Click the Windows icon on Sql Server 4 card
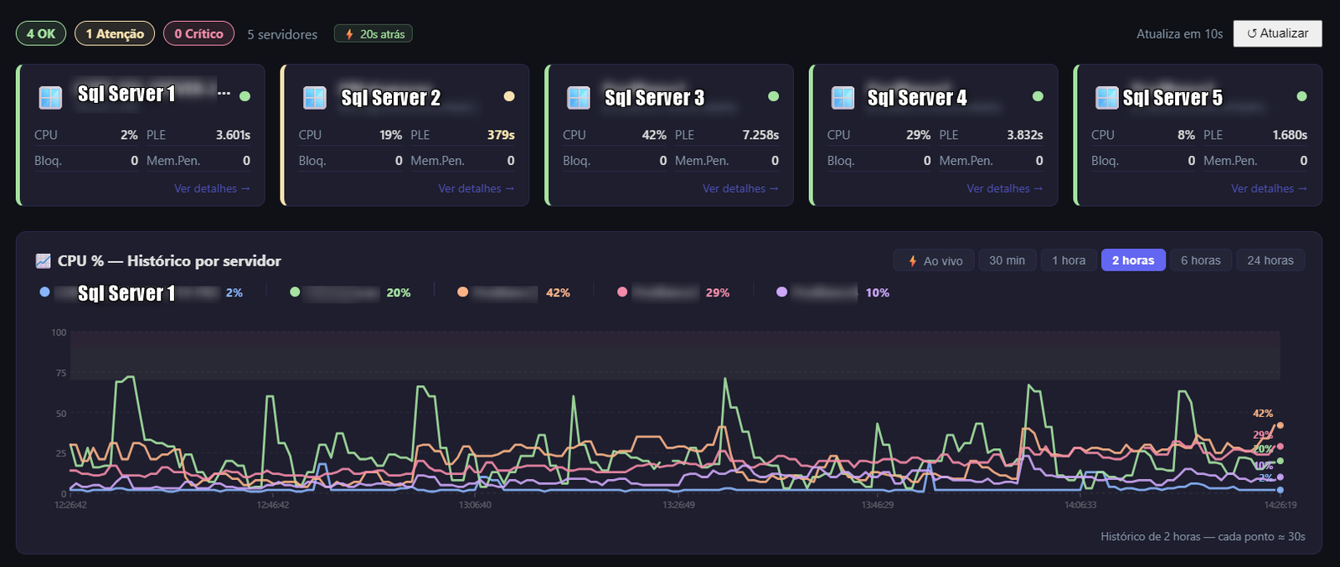Viewport: 1340px width, 567px height. (843, 98)
